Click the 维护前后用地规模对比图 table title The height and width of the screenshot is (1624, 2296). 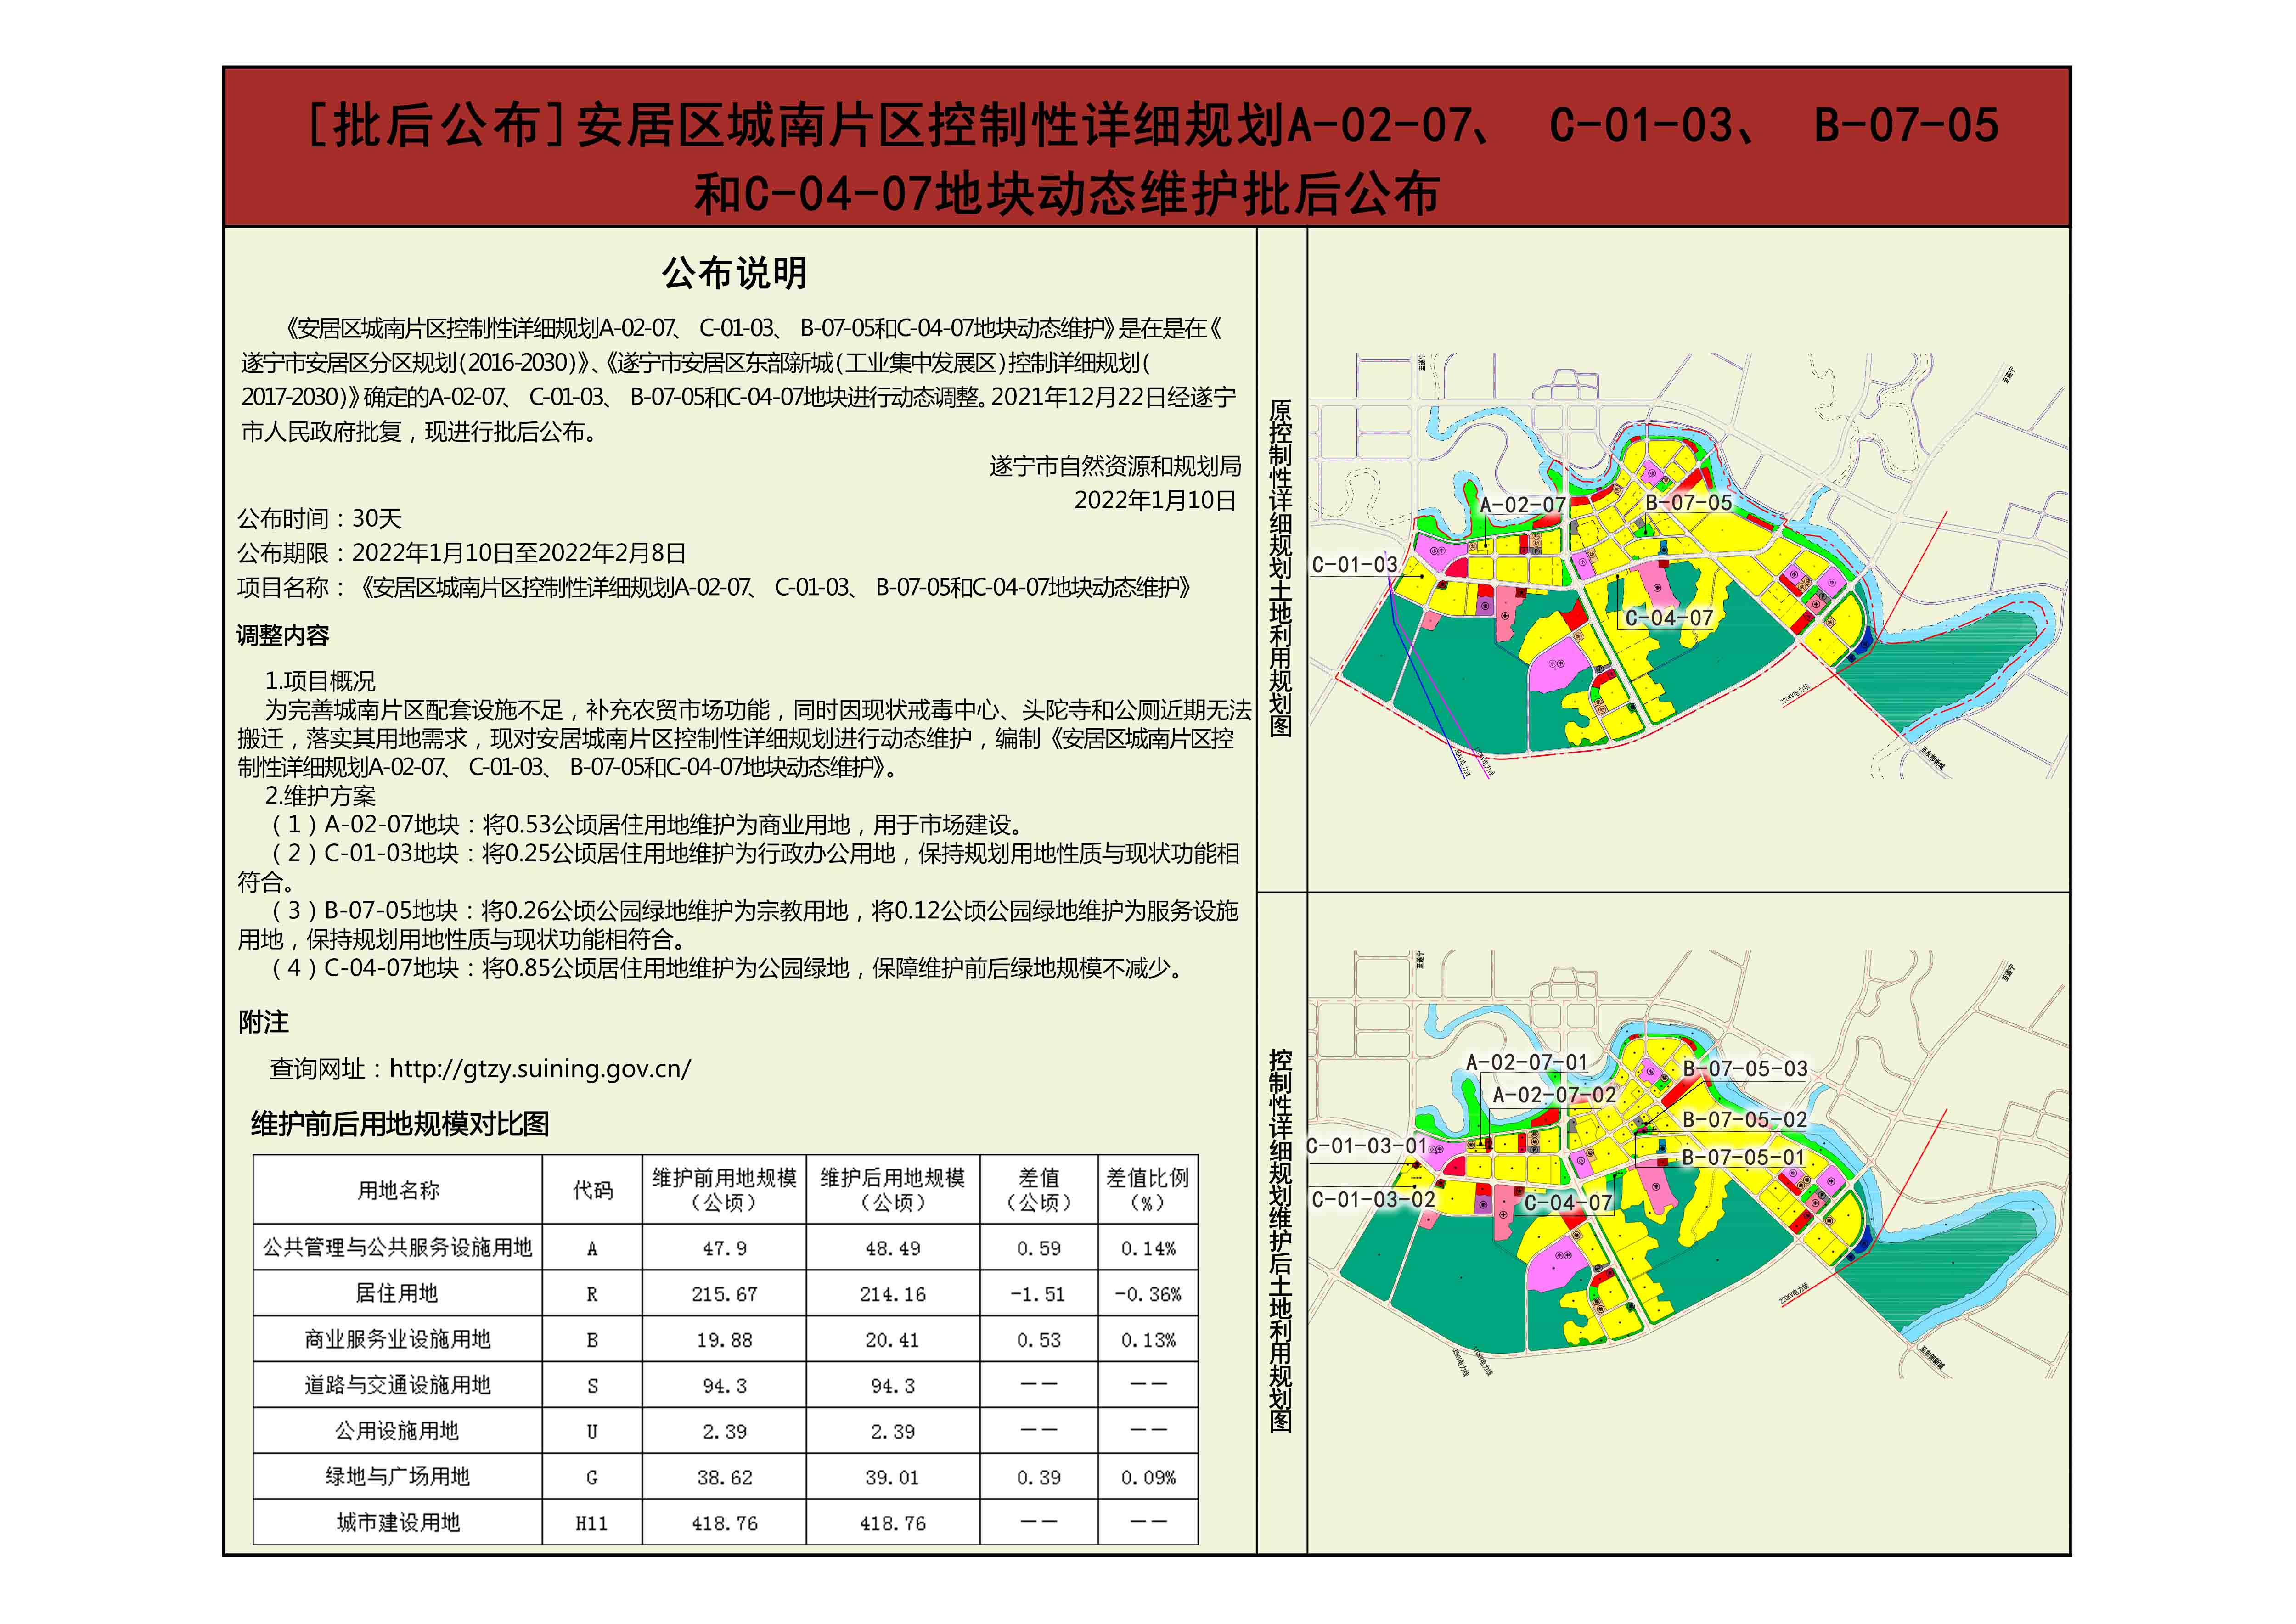click(x=400, y=1124)
